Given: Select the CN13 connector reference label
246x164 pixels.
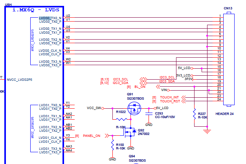Looking at the screenshot, I should [x=228, y=8].
